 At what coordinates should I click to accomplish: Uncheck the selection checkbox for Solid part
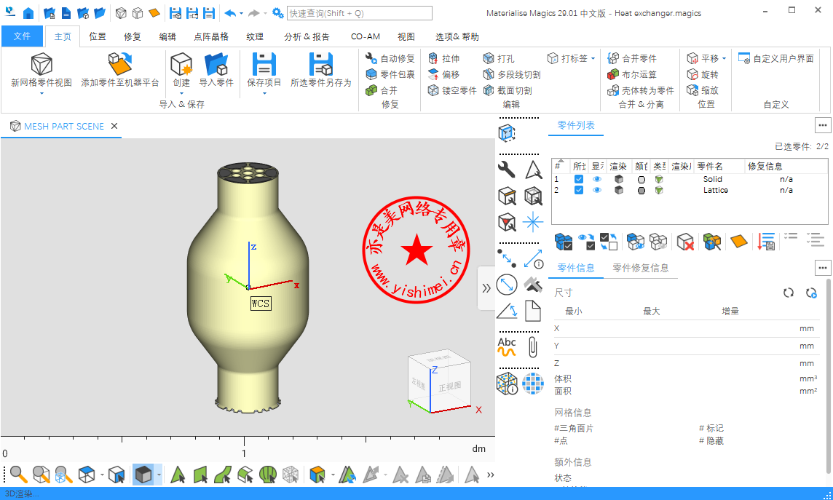click(x=579, y=179)
